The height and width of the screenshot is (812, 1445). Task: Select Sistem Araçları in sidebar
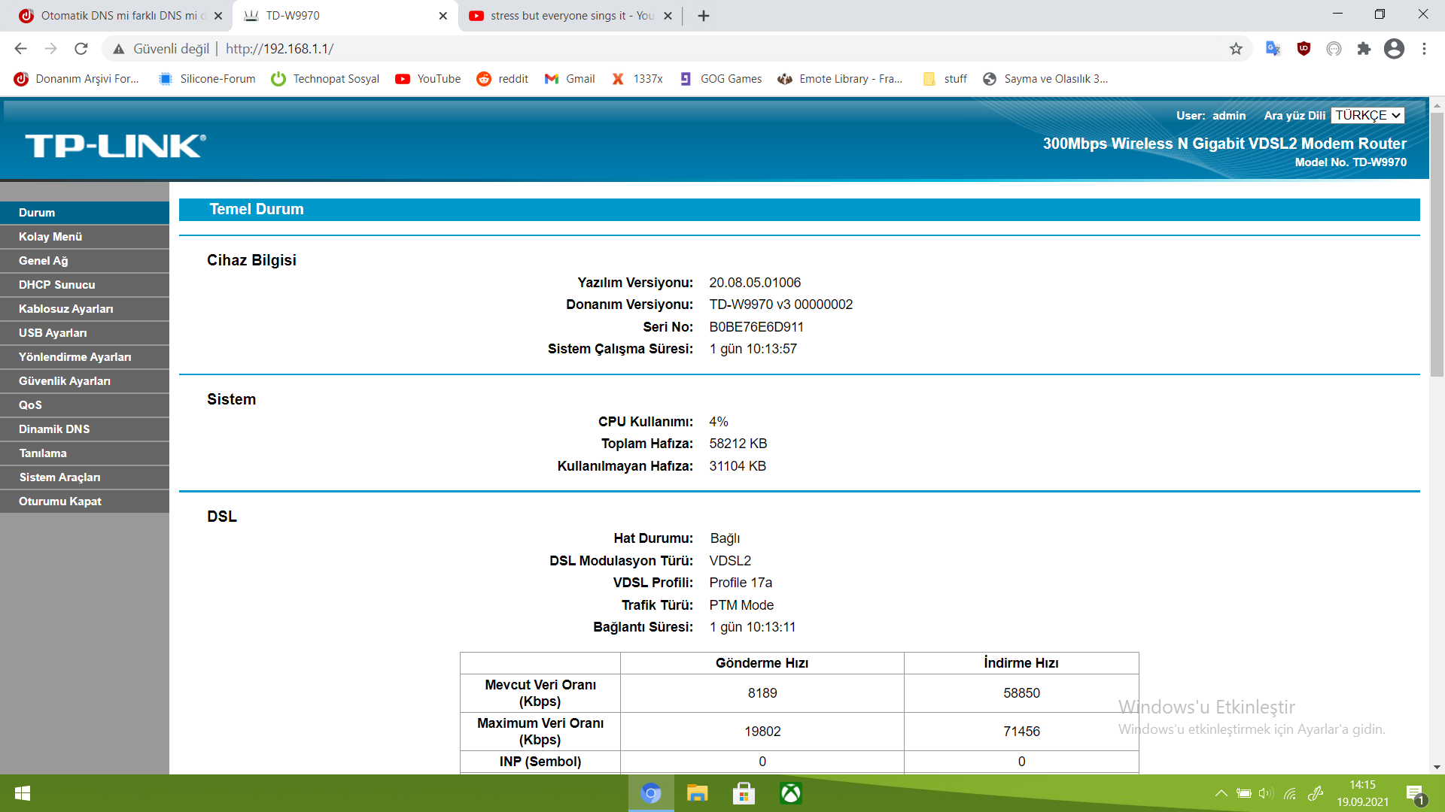60,477
